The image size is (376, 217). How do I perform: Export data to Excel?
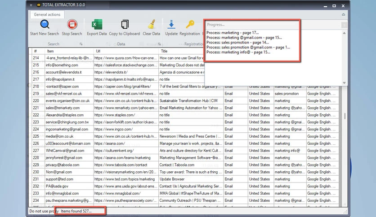[x=97, y=28]
